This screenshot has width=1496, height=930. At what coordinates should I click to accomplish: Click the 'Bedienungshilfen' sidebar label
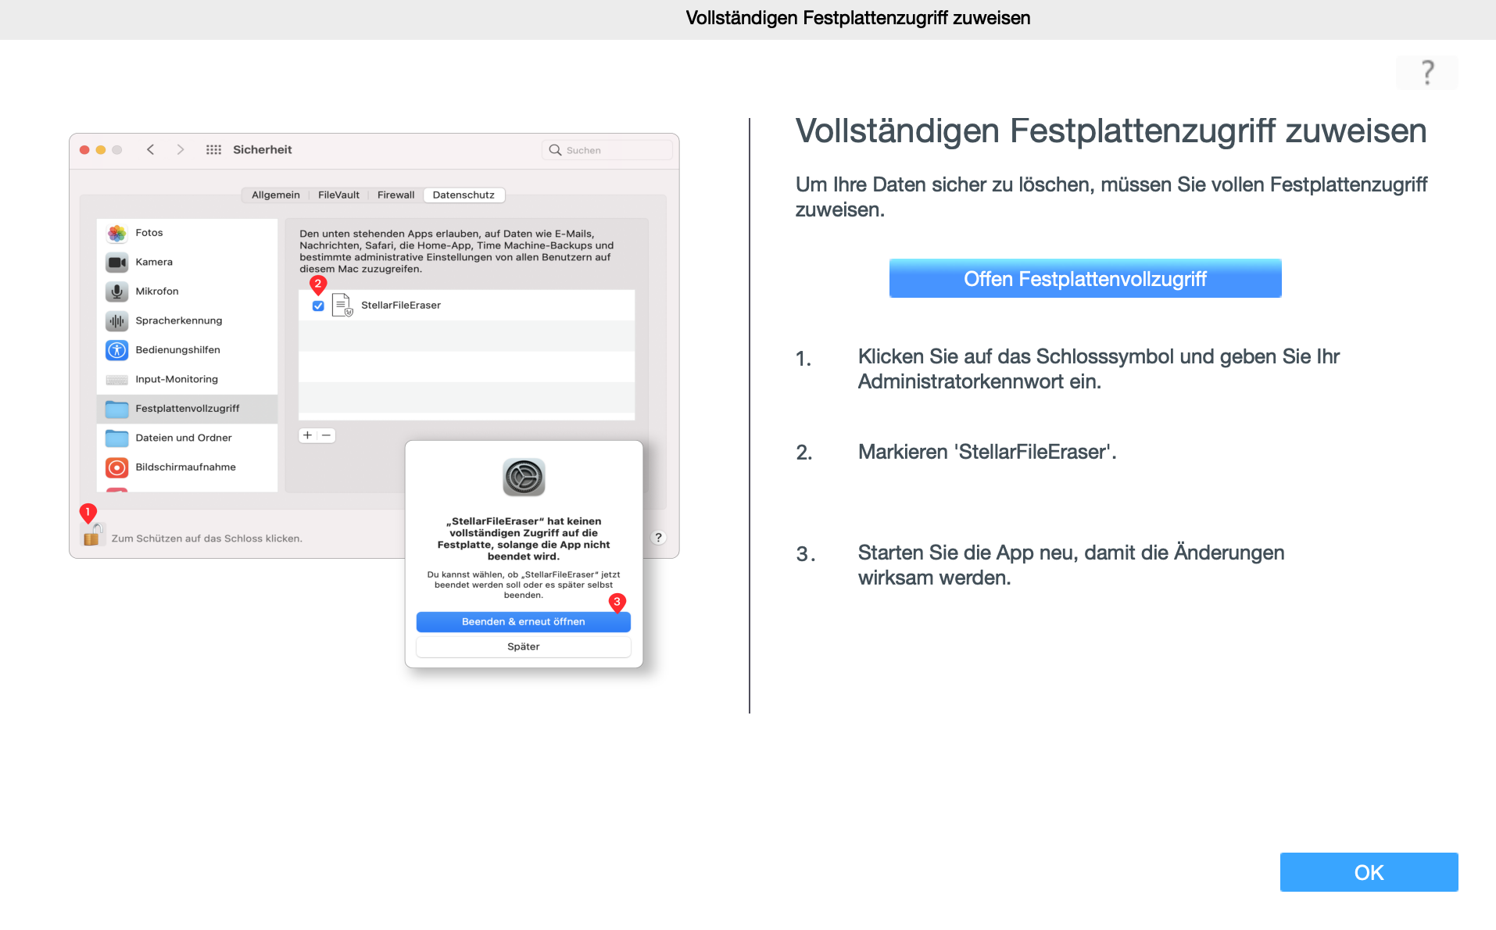pyautogui.click(x=177, y=350)
